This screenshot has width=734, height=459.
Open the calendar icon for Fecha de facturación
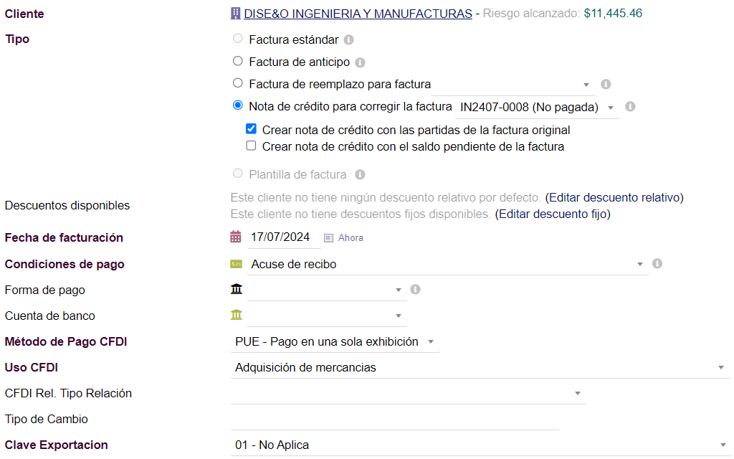pyautogui.click(x=236, y=237)
